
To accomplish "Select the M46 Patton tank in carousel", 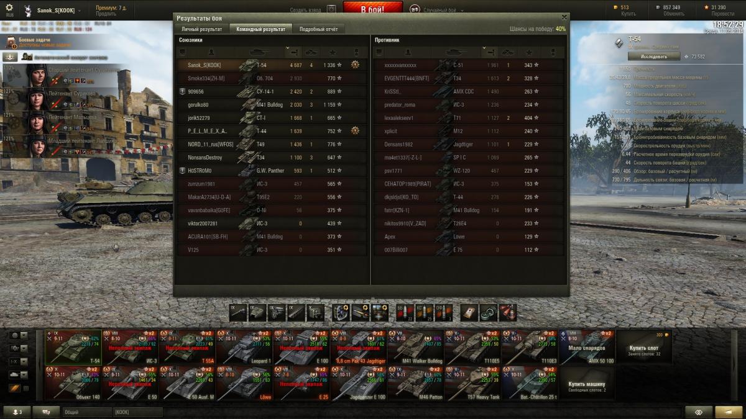I will tap(416, 384).
